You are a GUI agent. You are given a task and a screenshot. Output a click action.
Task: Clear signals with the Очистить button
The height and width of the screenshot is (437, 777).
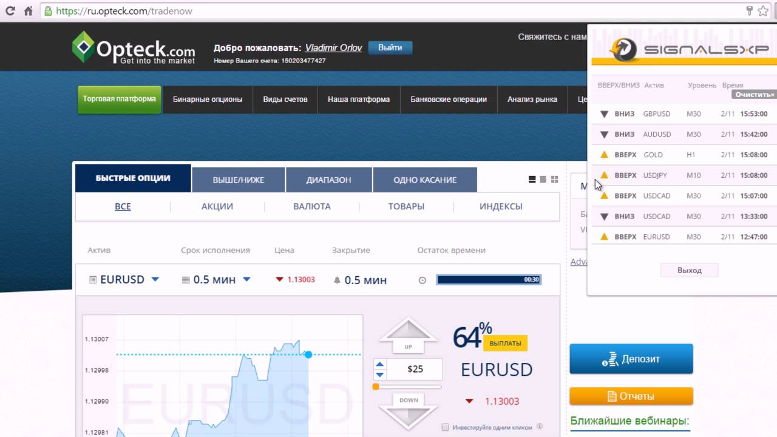click(x=755, y=95)
